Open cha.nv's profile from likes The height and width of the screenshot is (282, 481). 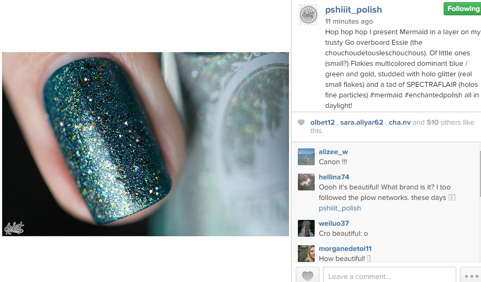[400, 122]
